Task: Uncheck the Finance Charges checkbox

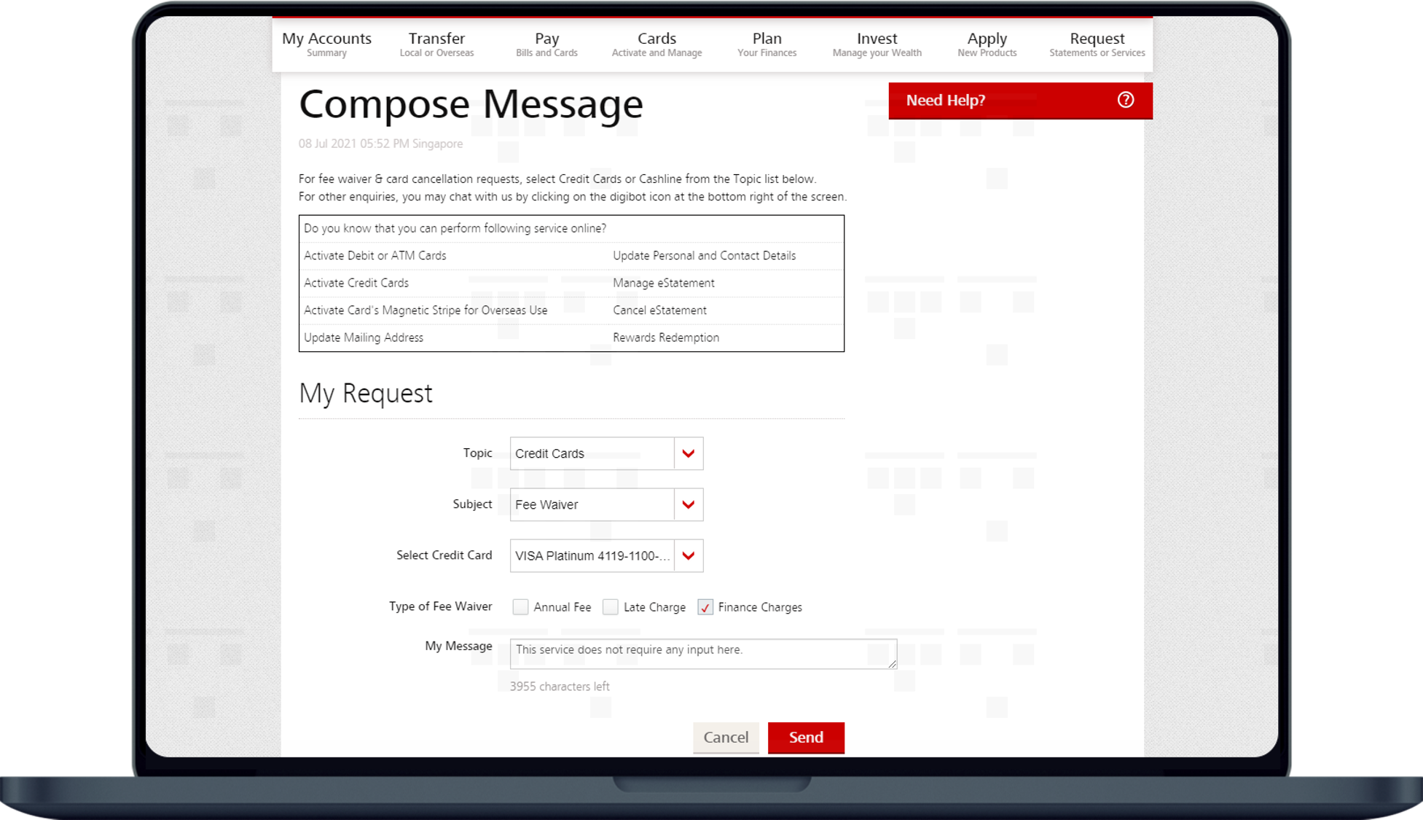Action: (705, 607)
